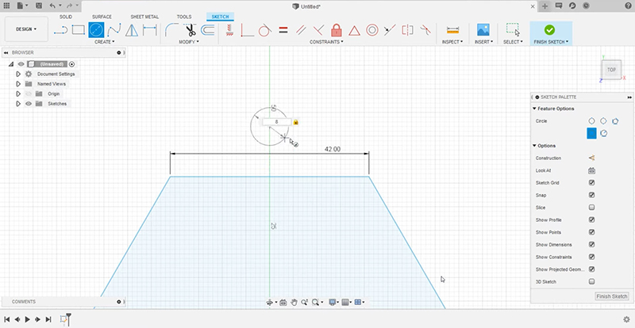Click the Construction line icon in palette

(591, 158)
